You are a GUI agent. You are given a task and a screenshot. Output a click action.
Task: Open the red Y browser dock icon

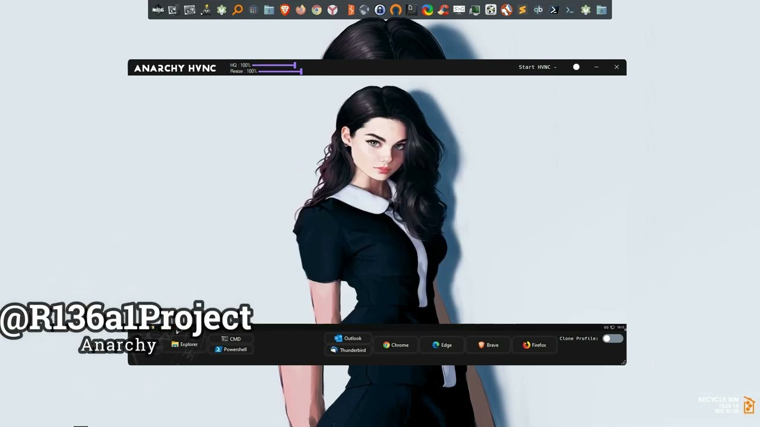point(332,9)
